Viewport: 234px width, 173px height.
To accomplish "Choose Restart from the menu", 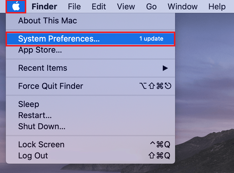I will tap(35, 115).
